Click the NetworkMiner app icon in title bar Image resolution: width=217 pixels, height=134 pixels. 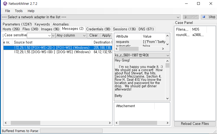5,3
